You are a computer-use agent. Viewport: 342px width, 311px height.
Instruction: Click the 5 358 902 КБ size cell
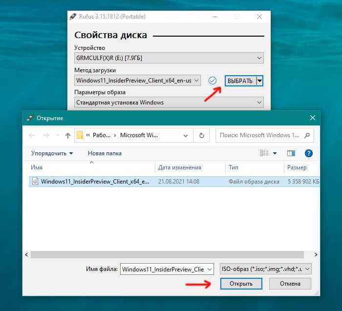point(303,182)
